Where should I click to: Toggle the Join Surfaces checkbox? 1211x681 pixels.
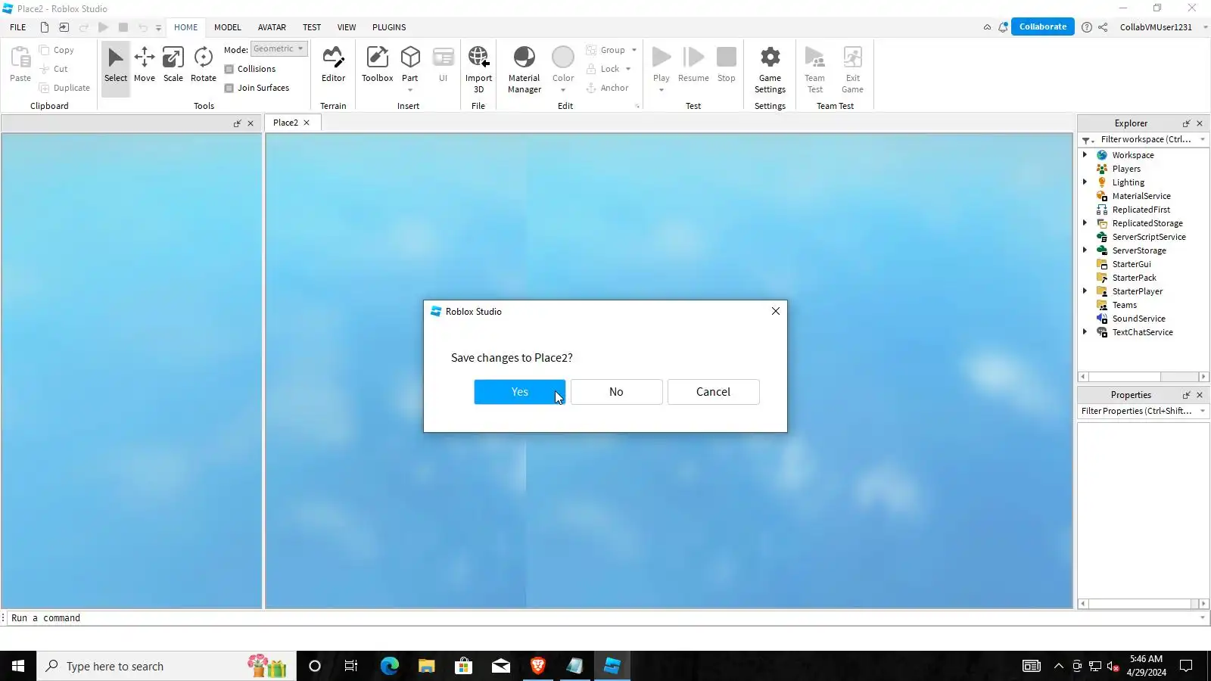pos(229,88)
